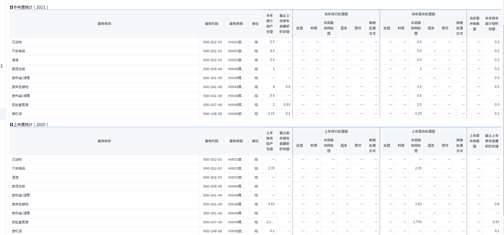Click the vertical scrollbar on the right edge

click(x=503, y=119)
